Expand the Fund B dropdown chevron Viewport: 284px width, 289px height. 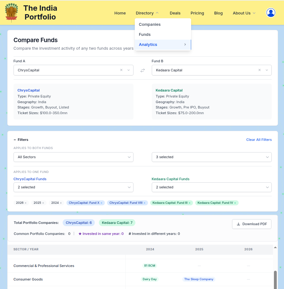coord(267,70)
